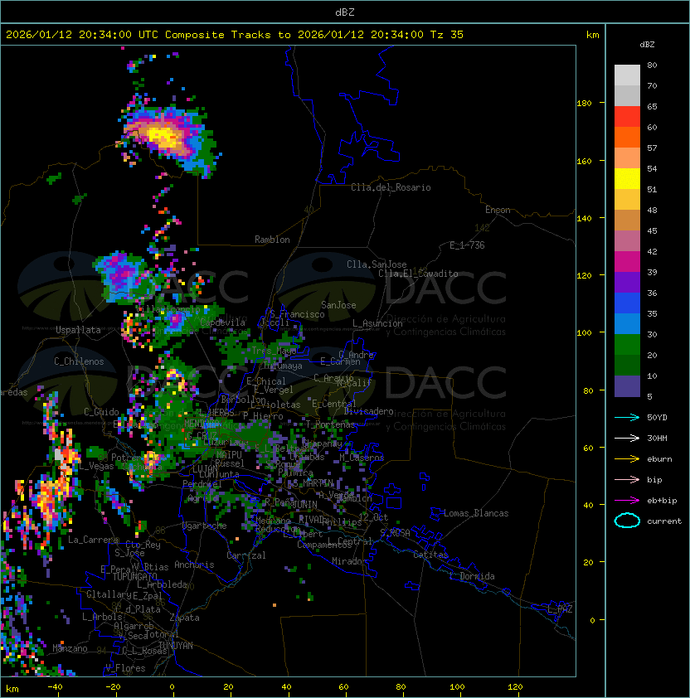Click the 'Zapata' place label

click(x=184, y=618)
